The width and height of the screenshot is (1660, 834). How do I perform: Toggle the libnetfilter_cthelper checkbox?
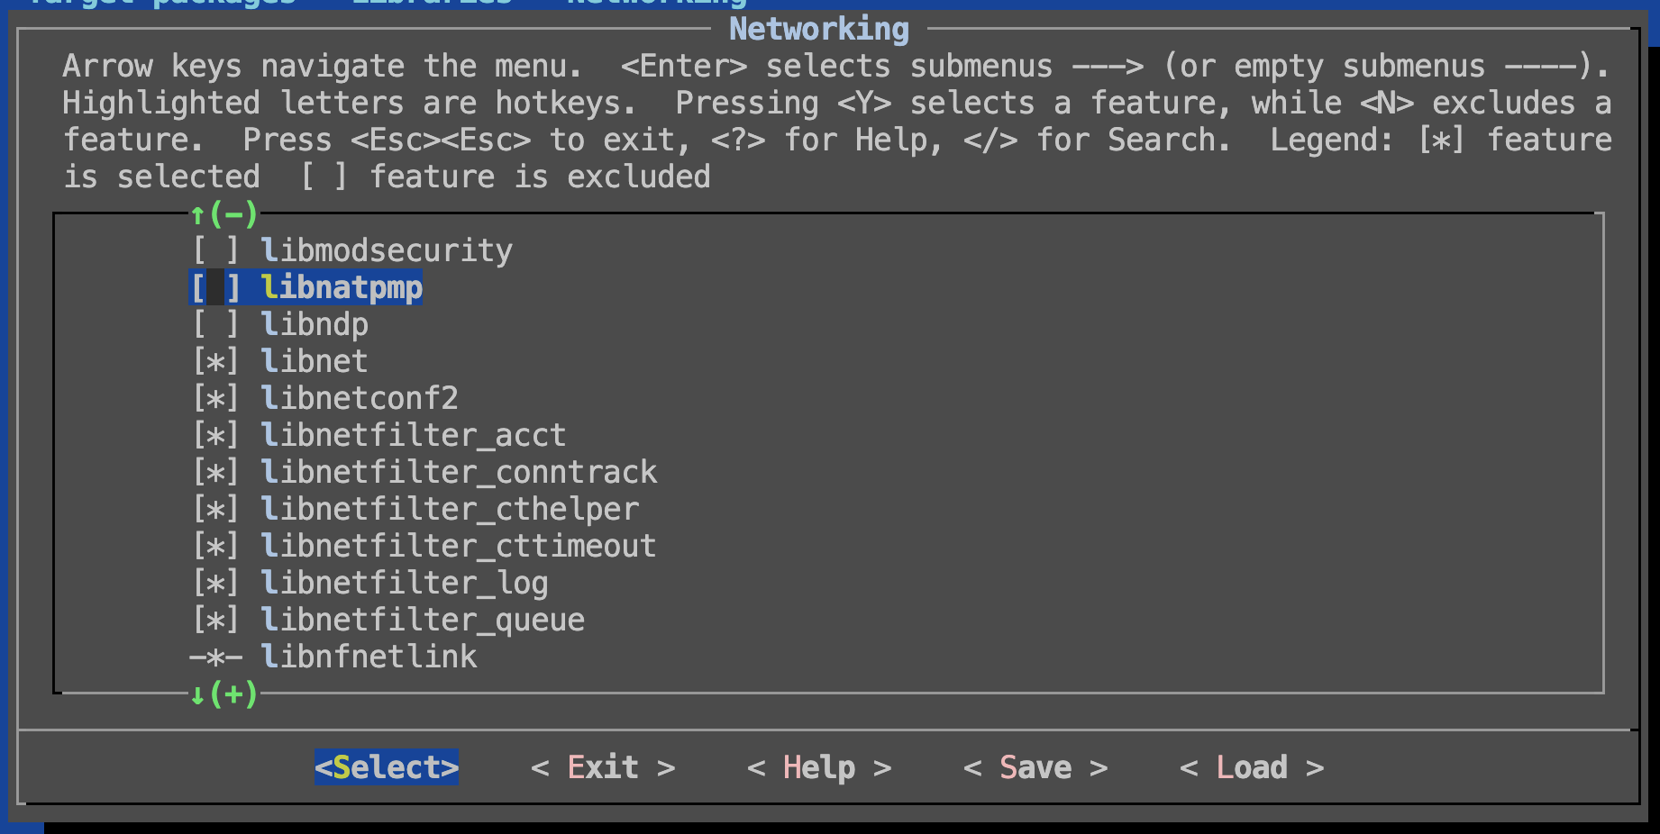[x=215, y=509]
